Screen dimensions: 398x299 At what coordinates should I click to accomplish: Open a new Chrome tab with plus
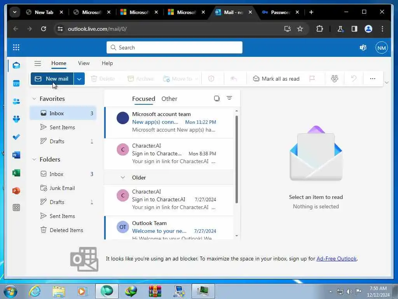point(311,12)
